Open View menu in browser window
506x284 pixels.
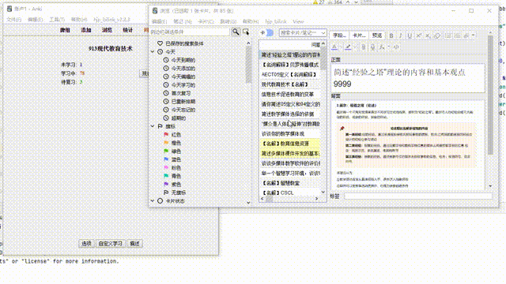coord(298,21)
